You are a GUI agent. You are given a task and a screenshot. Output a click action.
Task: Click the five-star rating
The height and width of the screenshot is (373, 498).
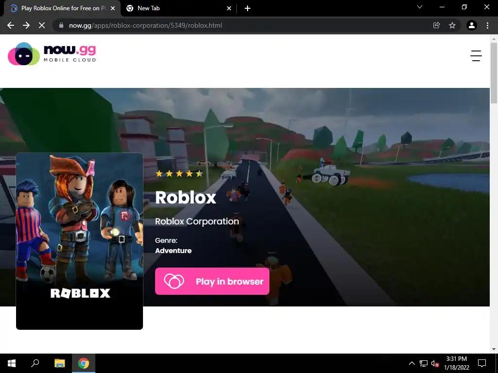pyautogui.click(x=179, y=173)
